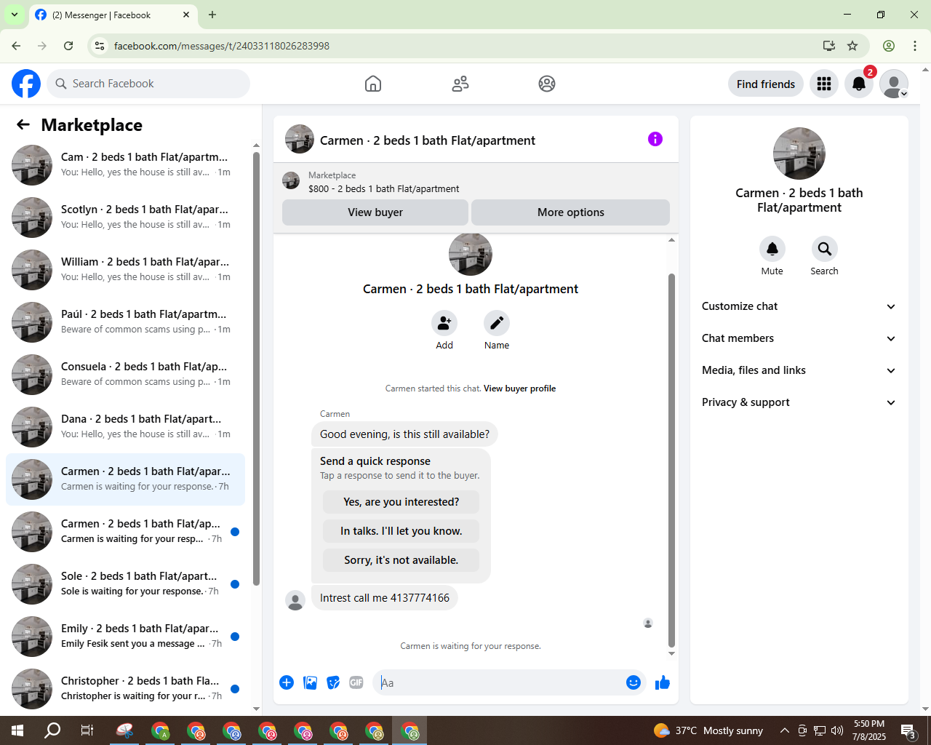
Task: Send quick response 'Yes, are you interested?'
Action: tap(401, 502)
